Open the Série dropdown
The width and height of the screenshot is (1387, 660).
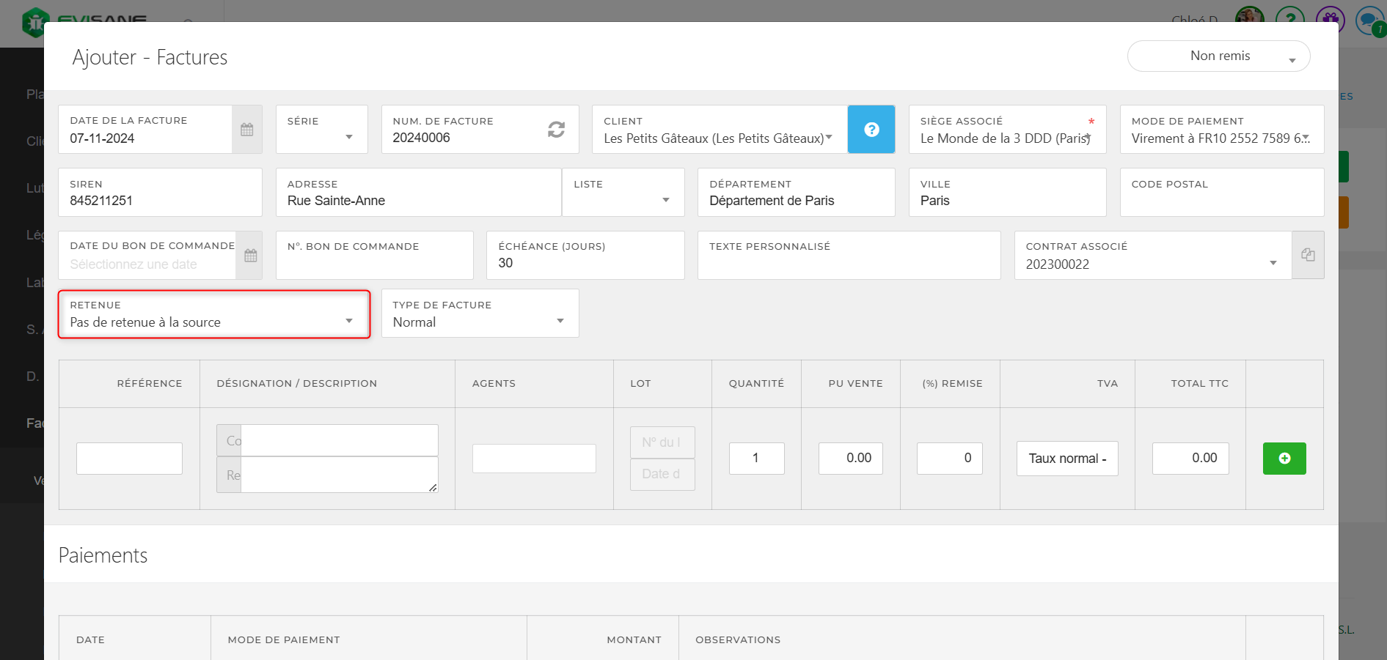click(322, 136)
